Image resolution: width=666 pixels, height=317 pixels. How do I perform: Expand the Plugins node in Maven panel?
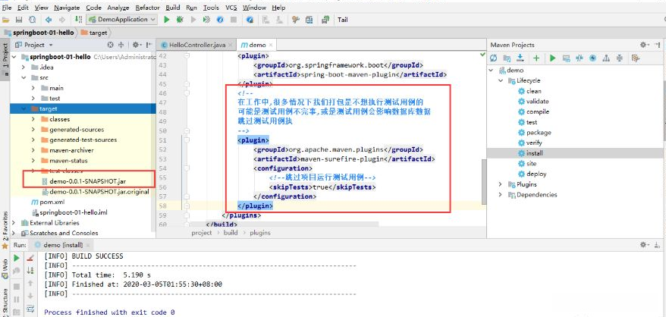tap(501, 184)
